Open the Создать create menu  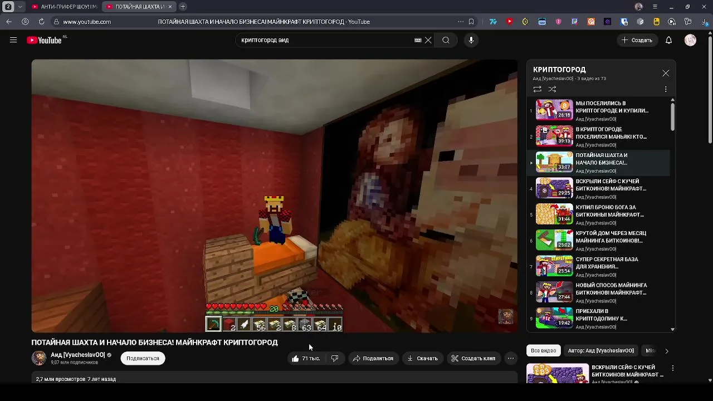point(636,40)
